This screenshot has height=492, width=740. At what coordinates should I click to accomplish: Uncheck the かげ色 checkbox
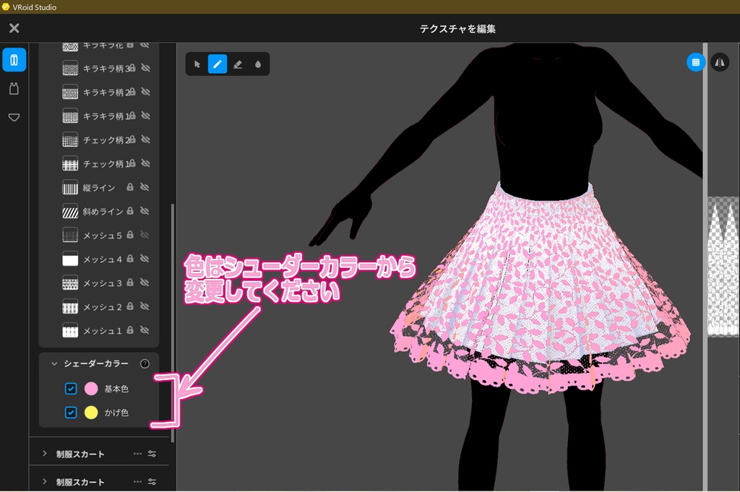click(70, 414)
